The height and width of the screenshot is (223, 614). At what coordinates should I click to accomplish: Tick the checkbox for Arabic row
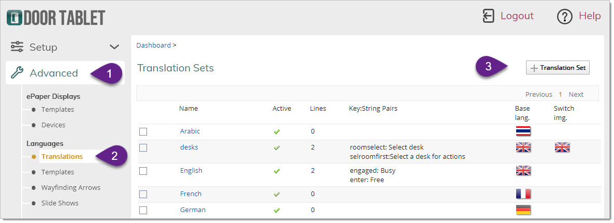pos(143,131)
